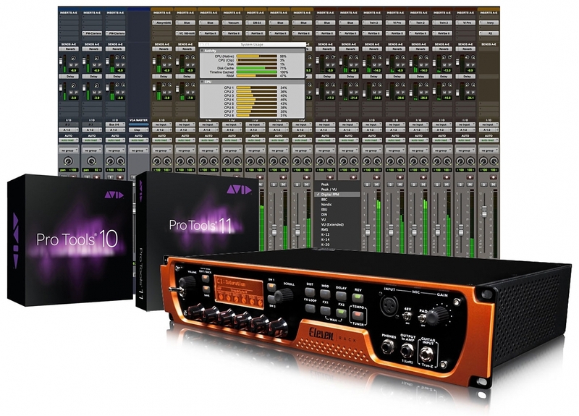Click the Disk Cache usage meter
The image size is (579, 416).
point(257,68)
